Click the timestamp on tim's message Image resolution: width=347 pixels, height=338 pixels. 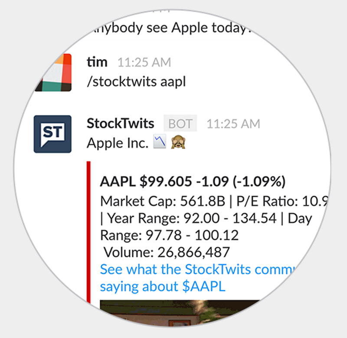pyautogui.click(x=144, y=62)
